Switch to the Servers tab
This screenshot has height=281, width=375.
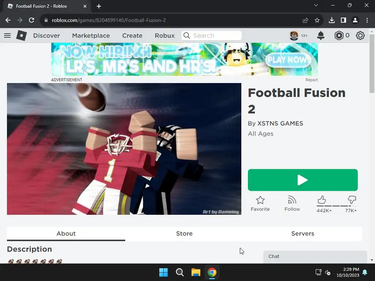(303, 234)
